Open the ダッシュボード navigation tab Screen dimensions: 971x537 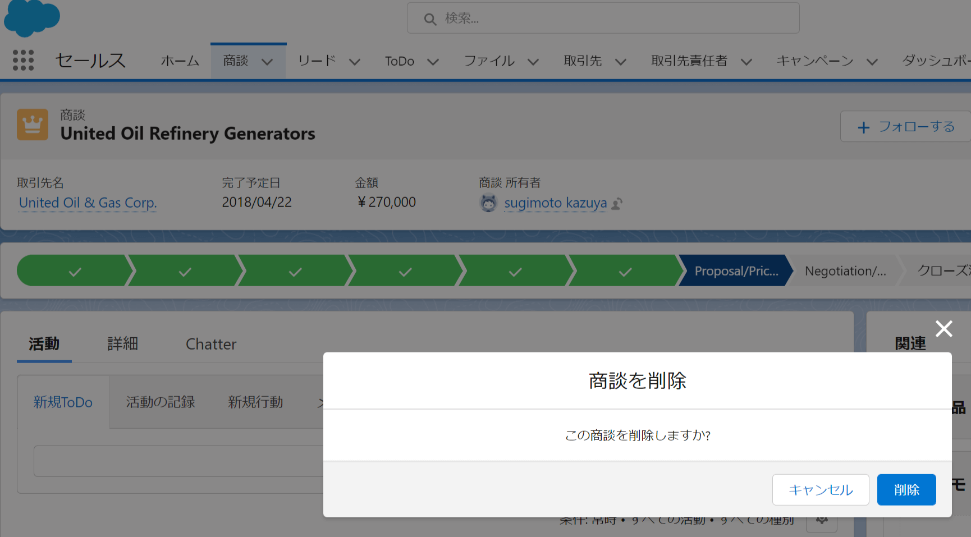[x=936, y=61]
